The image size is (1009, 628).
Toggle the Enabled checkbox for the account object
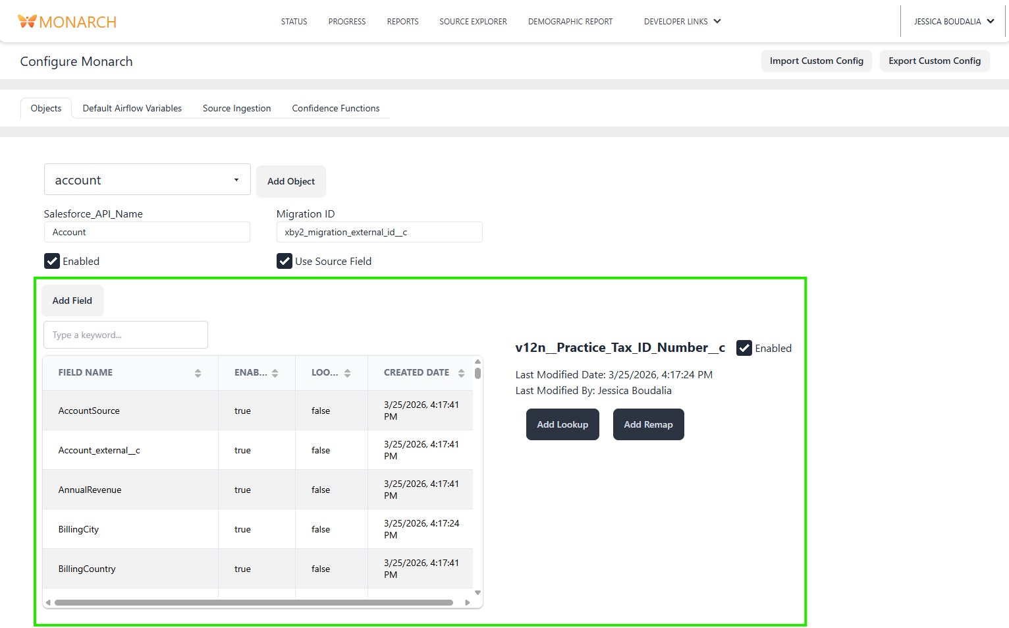pos(52,261)
